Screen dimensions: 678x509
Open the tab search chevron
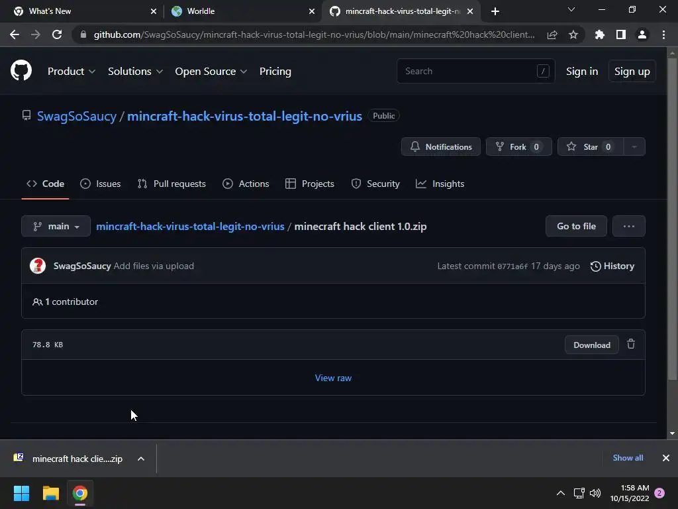click(571, 9)
